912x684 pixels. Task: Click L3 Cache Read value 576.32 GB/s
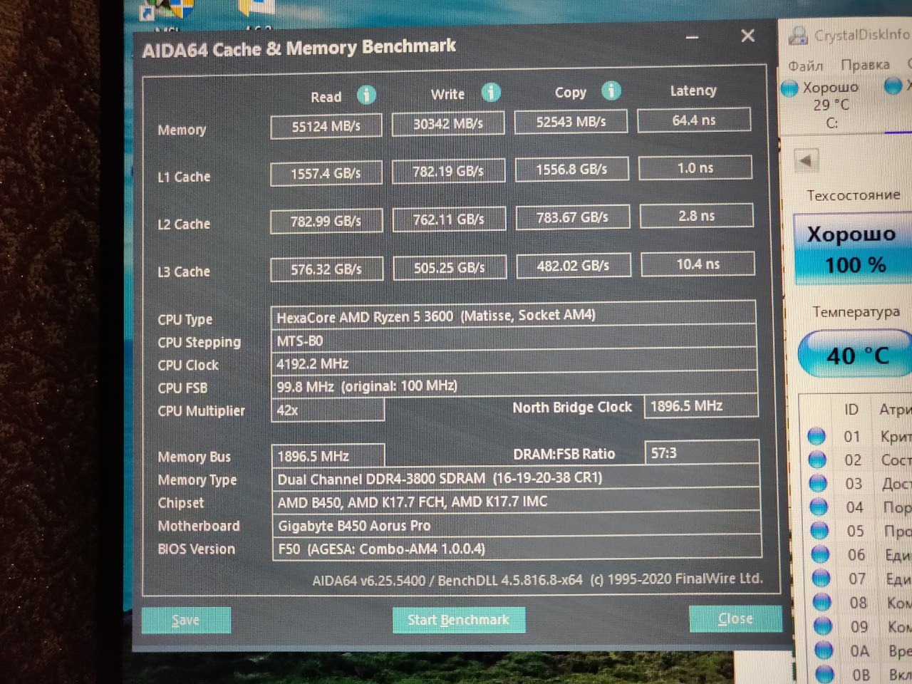pyautogui.click(x=327, y=269)
